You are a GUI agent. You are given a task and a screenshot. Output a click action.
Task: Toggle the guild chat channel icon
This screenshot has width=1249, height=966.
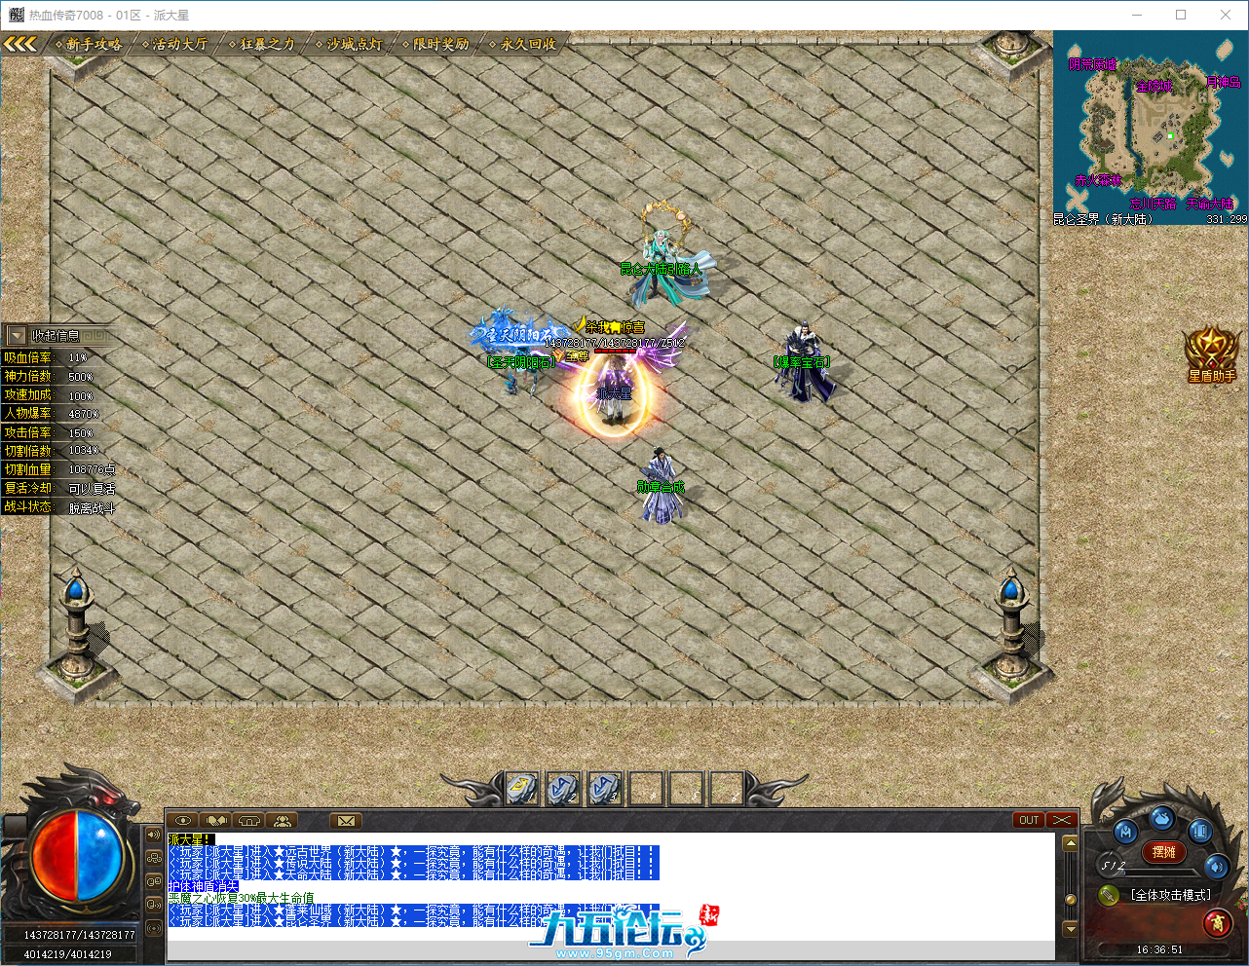coord(154,881)
